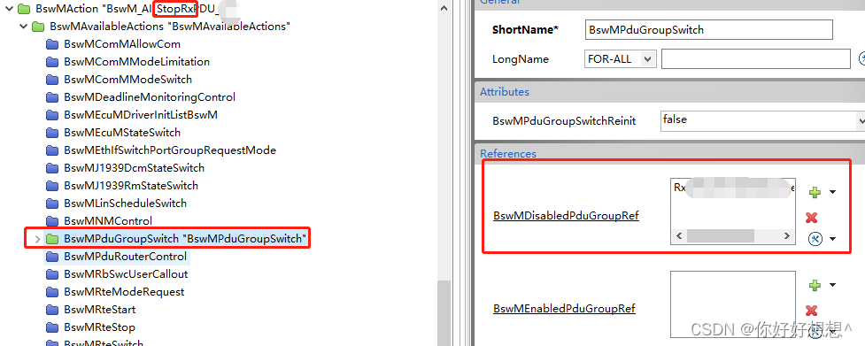Screen dimensions: 865x346
Task: Edit the ShortName input field
Action: (x=709, y=30)
